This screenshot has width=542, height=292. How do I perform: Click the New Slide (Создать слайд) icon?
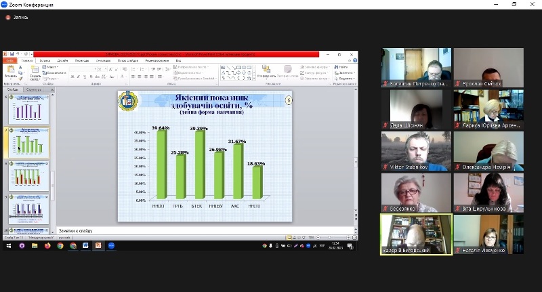[x=35, y=69]
